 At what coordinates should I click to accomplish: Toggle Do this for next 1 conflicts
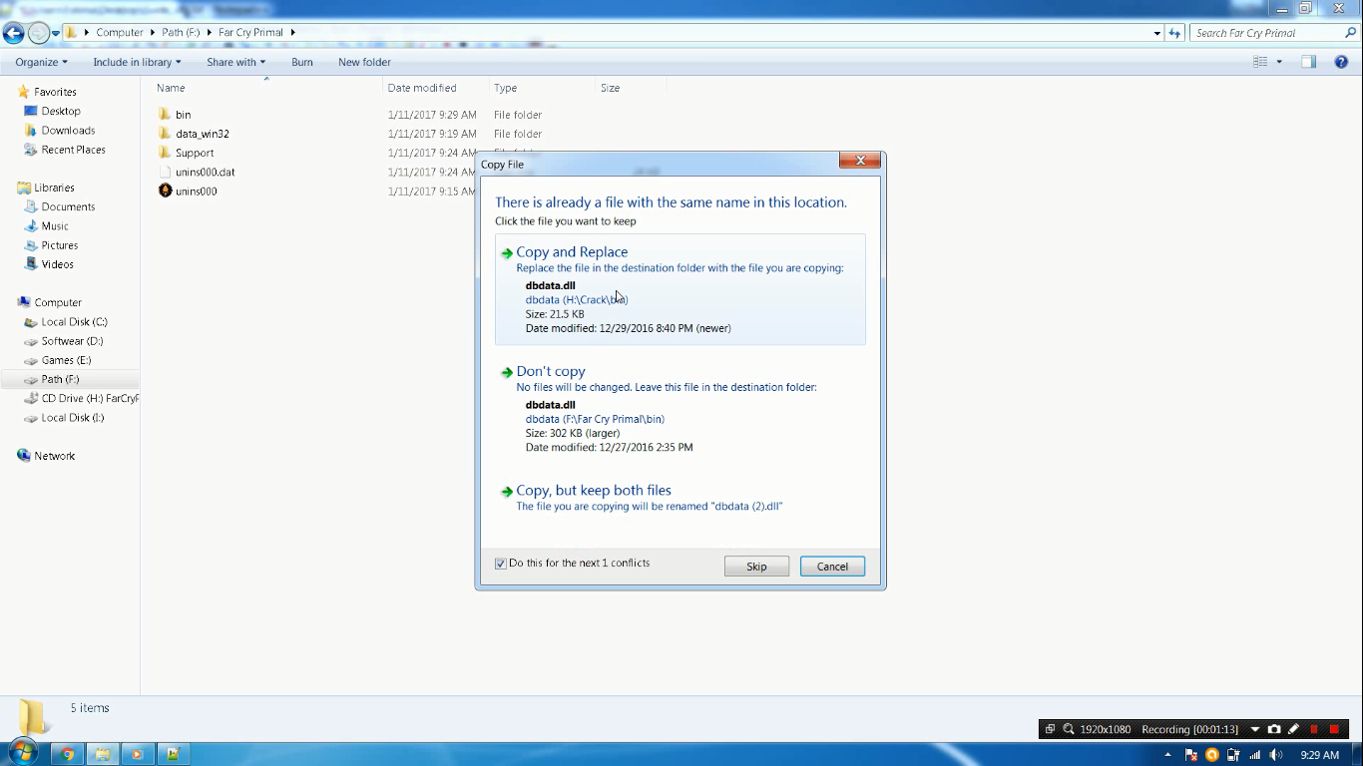pos(501,564)
